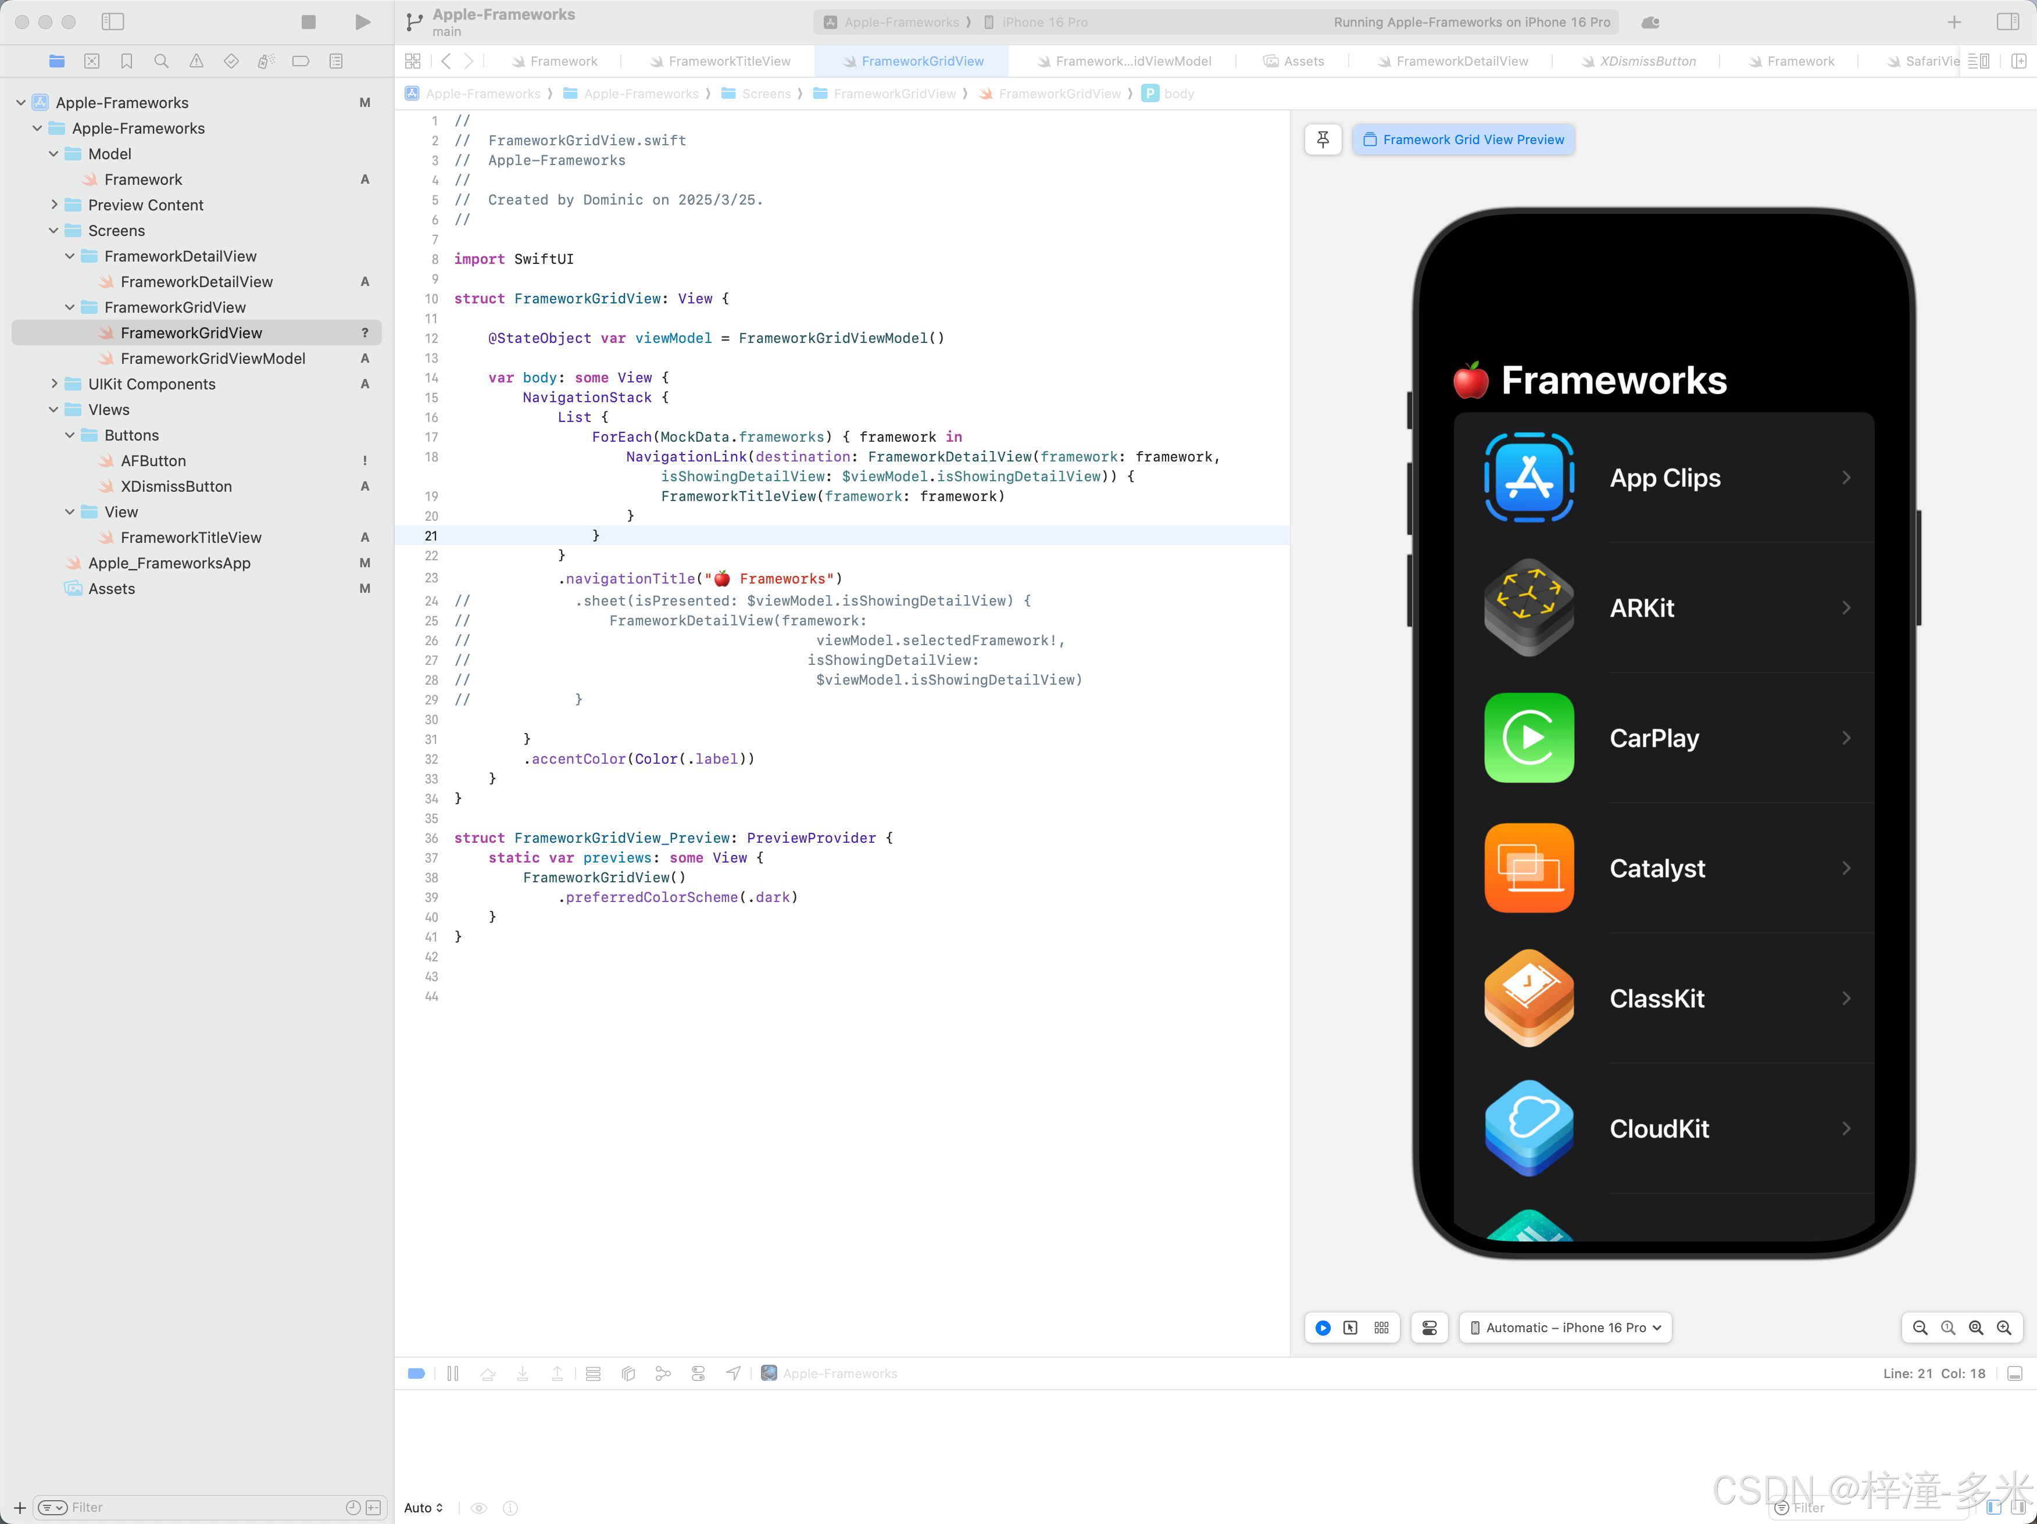Open preview Device Settings

pos(1430,1328)
